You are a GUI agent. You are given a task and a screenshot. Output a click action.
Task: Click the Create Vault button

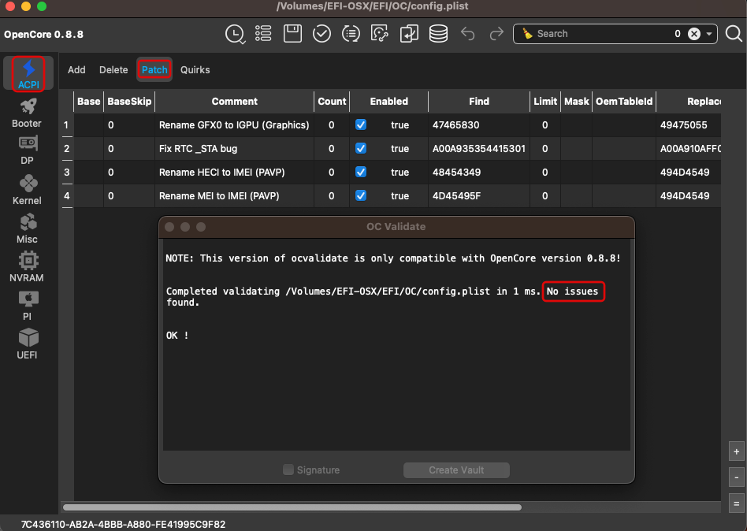(x=456, y=470)
